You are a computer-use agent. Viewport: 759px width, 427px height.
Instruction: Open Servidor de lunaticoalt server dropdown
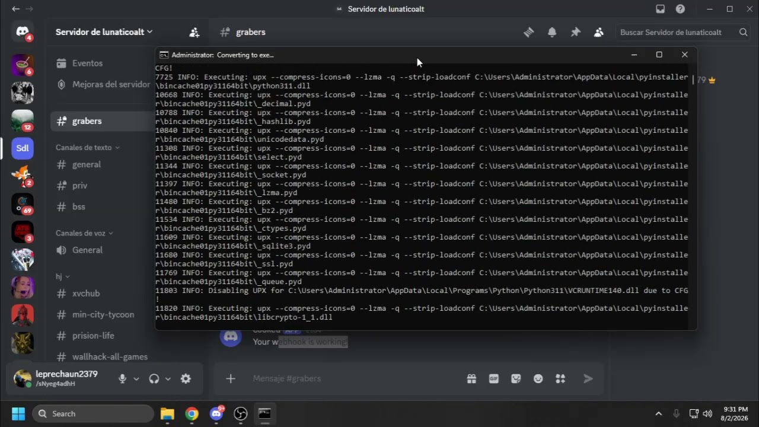click(x=104, y=32)
